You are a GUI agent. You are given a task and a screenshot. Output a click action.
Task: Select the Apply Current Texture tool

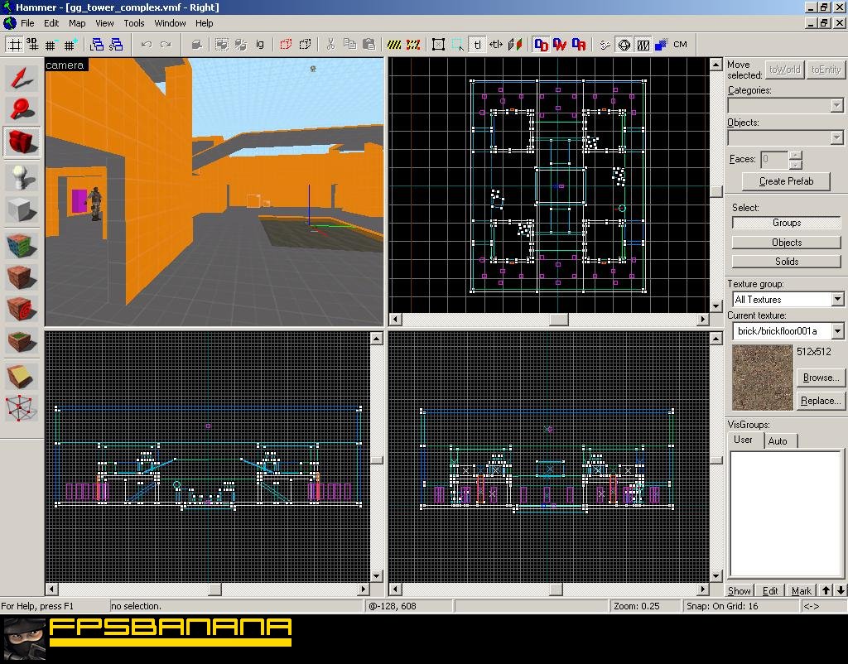[x=20, y=277]
